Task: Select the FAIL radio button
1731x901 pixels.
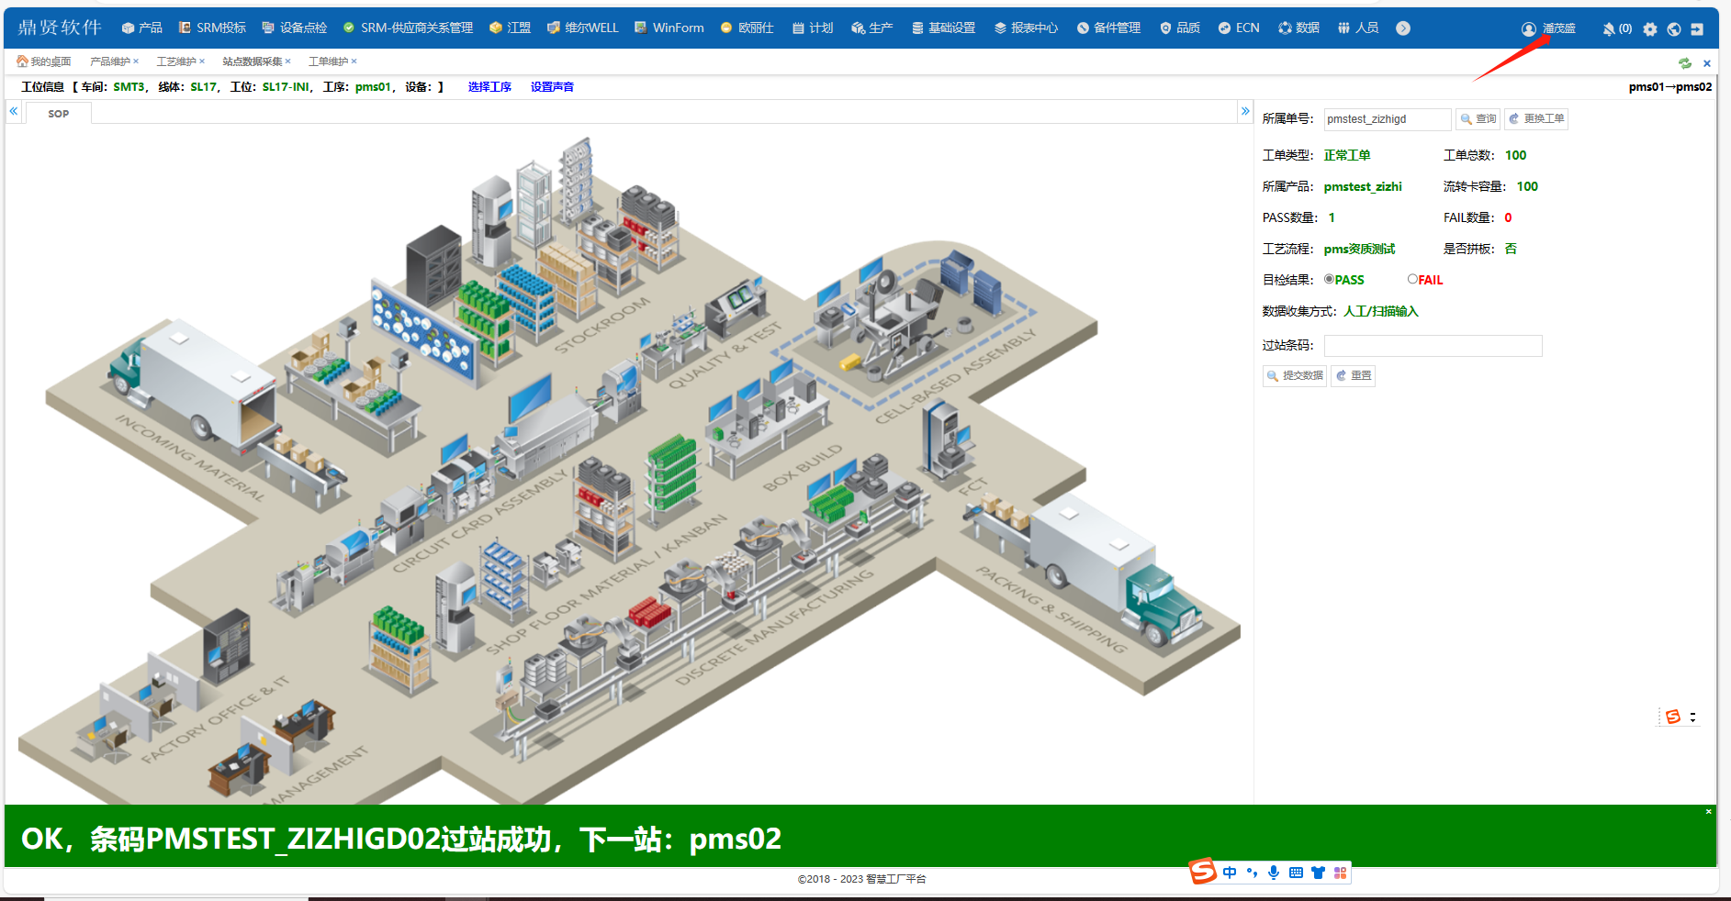Action: click(1412, 279)
